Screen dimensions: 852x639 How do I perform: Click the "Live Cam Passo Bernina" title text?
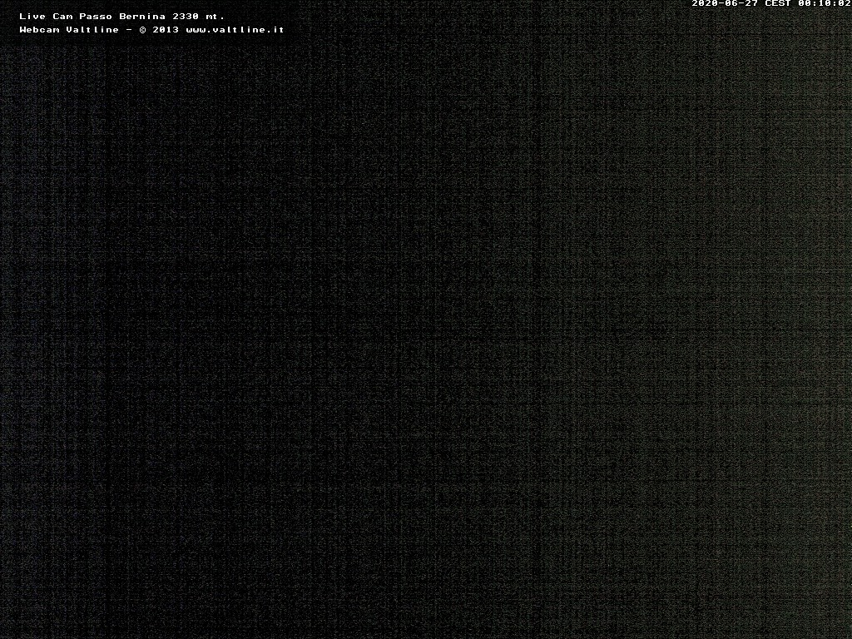92,16
